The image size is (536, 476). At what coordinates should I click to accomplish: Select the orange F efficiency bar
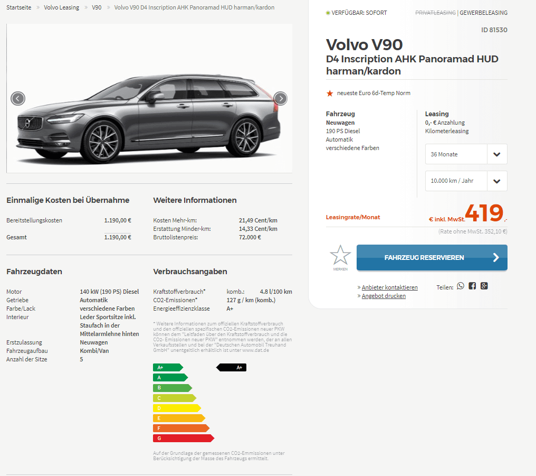(x=181, y=428)
